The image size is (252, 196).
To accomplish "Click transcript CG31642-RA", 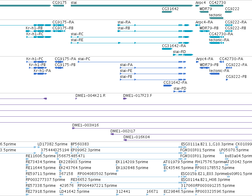I will [x=167, y=49].
